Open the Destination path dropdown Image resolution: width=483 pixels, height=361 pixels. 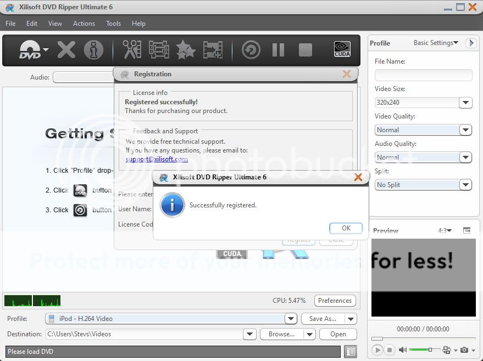(250, 334)
